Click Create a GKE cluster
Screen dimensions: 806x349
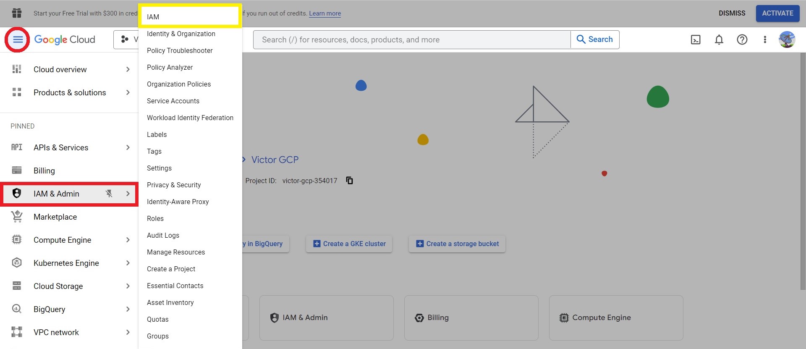[349, 244]
